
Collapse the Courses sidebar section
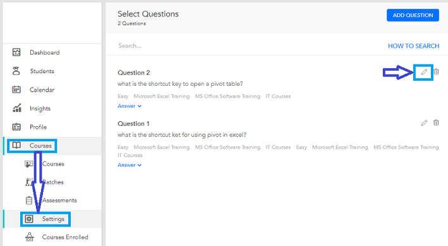point(32,146)
